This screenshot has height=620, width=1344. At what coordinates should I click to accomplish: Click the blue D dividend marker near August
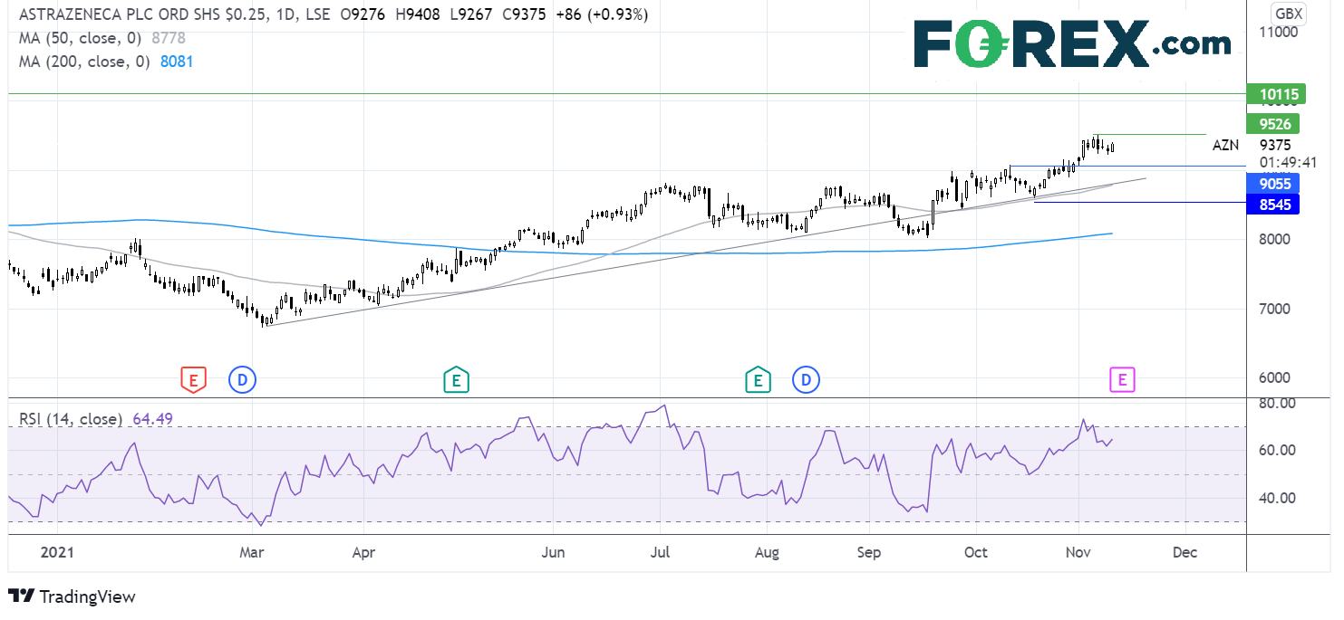point(806,380)
